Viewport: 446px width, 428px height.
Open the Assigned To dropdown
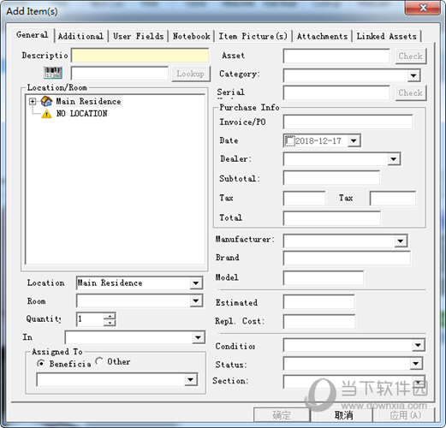(x=191, y=380)
